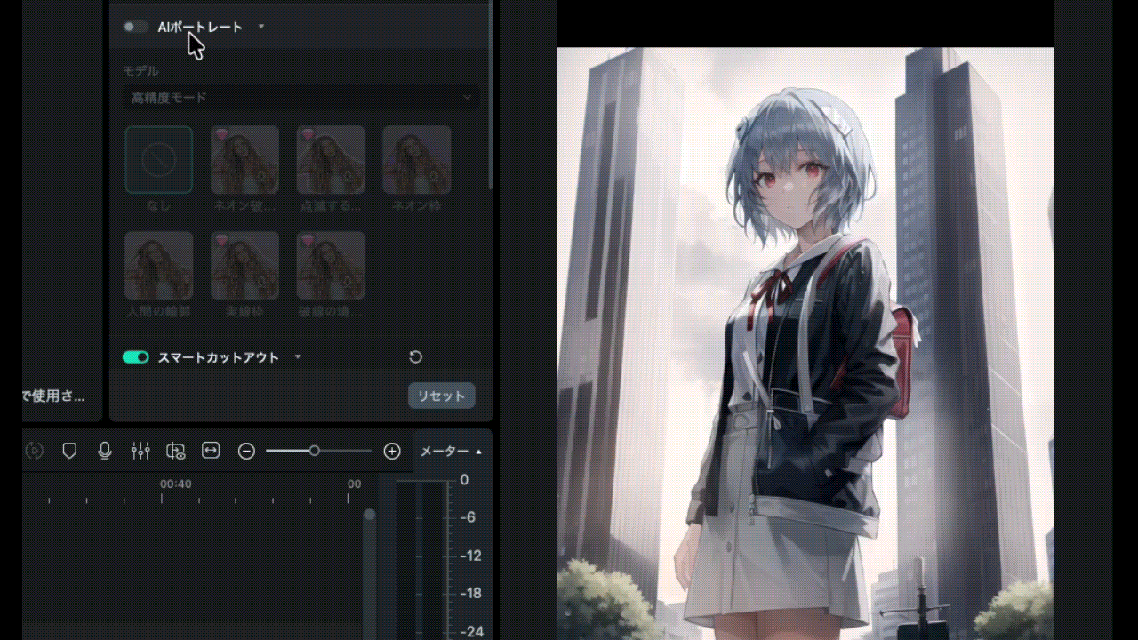Open the 高精度モード model dropdown
Viewport: 1138px width, 640px height.
click(x=301, y=97)
